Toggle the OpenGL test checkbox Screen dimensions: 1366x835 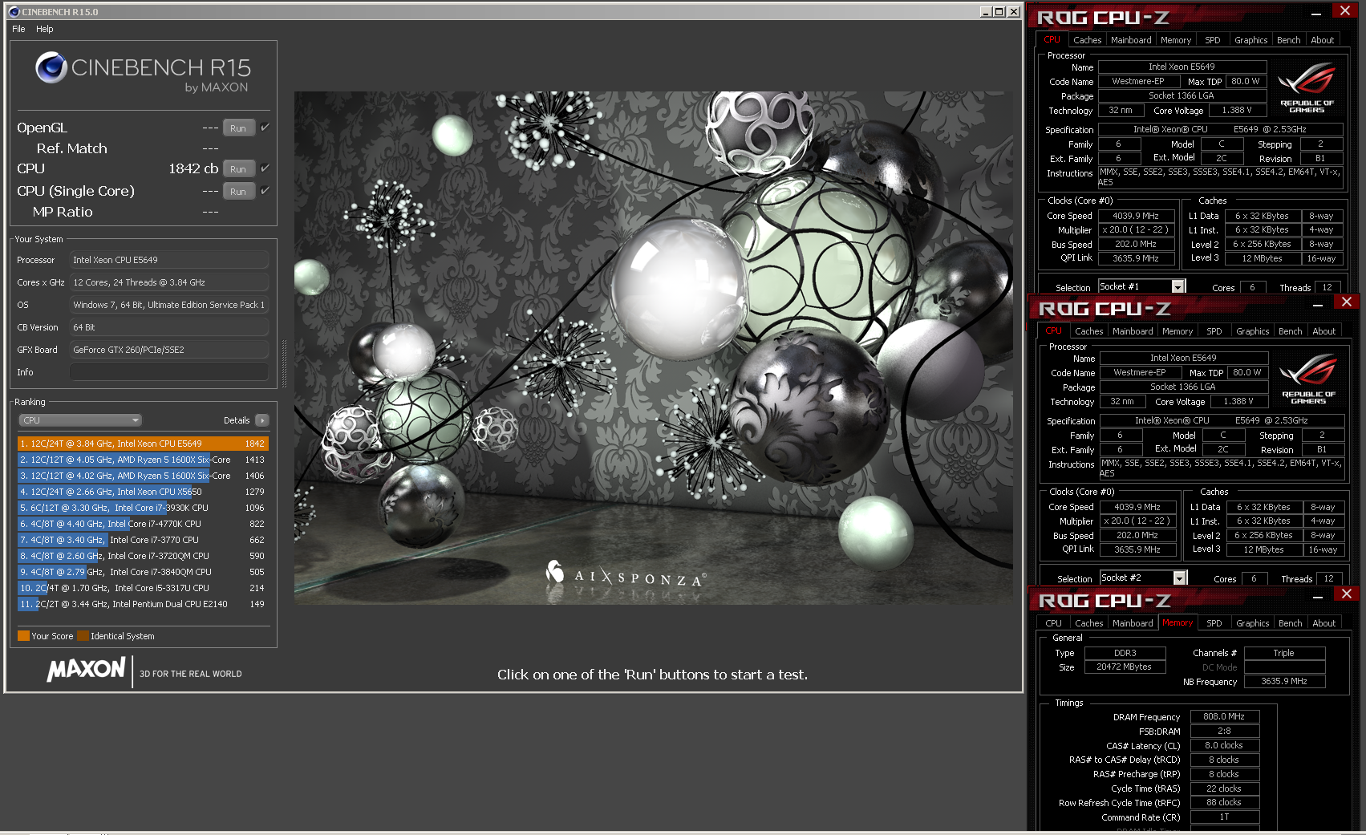[x=265, y=127]
